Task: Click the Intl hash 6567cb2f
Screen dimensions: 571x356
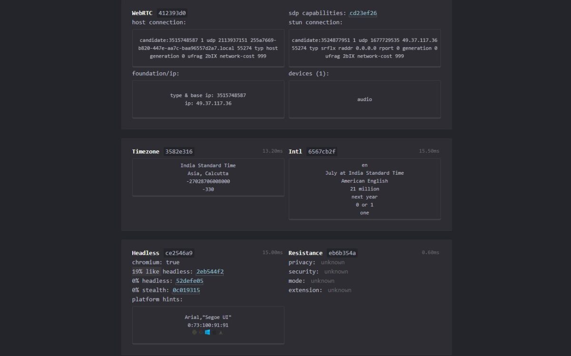Action: [322, 152]
